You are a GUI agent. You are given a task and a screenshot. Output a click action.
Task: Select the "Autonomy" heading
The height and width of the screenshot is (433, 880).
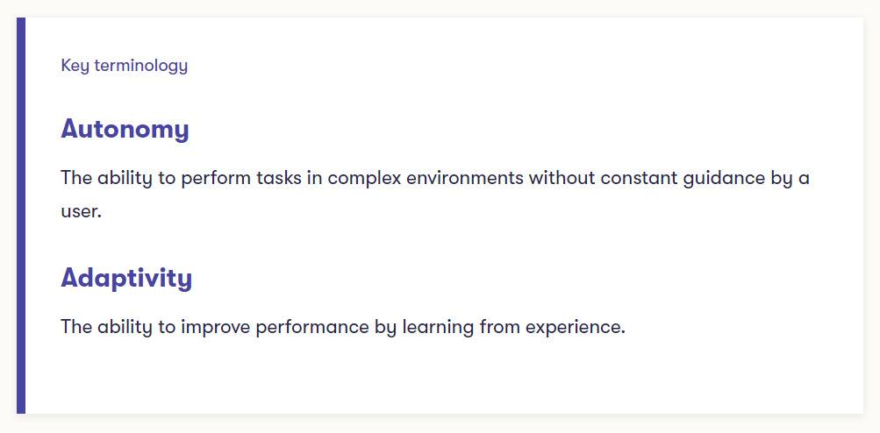pyautogui.click(x=125, y=130)
